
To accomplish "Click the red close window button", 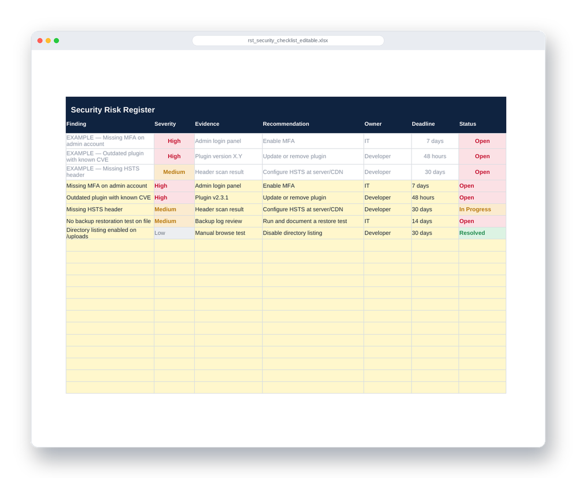I will (x=40, y=40).
